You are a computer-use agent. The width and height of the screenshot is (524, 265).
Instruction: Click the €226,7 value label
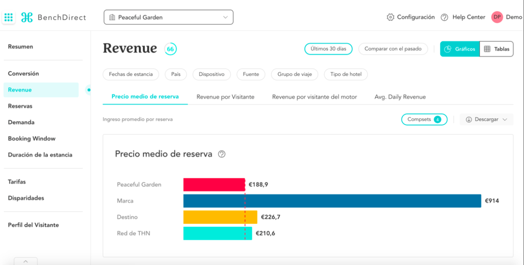(271, 217)
